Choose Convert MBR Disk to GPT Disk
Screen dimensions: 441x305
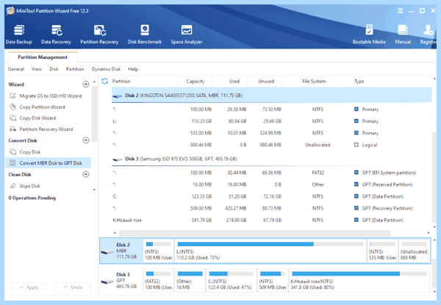coord(48,162)
